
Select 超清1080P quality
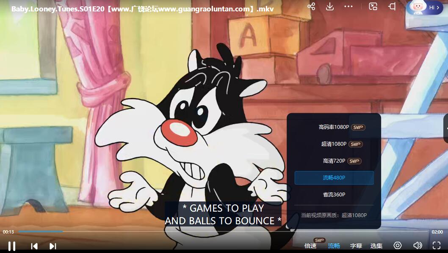(x=334, y=144)
